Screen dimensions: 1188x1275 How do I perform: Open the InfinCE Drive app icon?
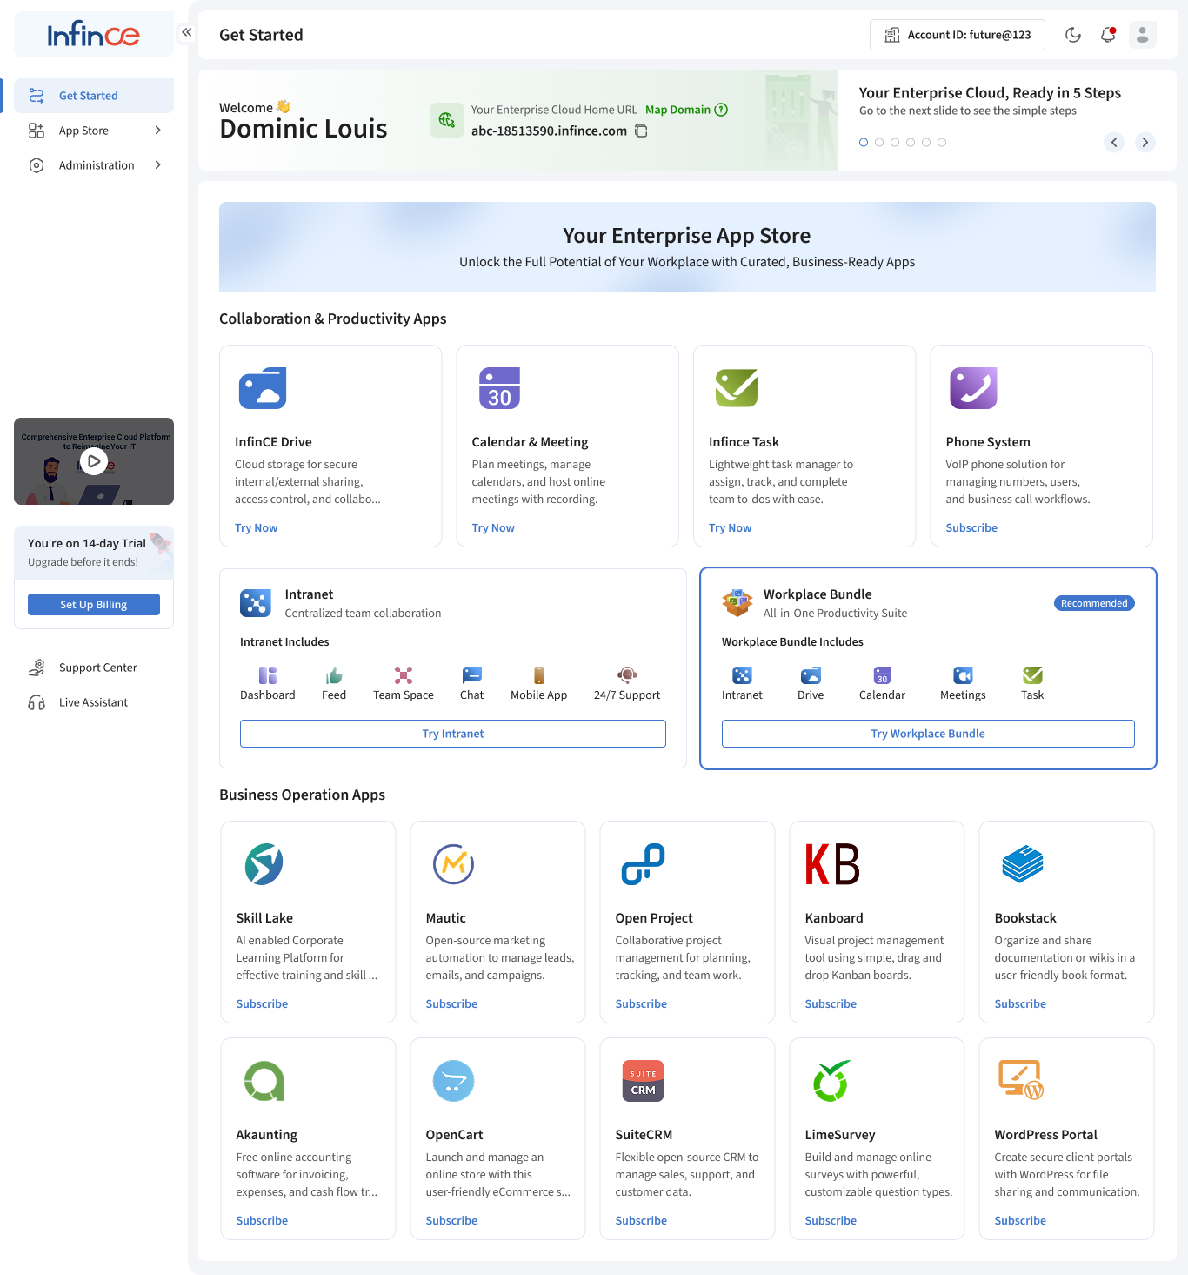coord(263,388)
